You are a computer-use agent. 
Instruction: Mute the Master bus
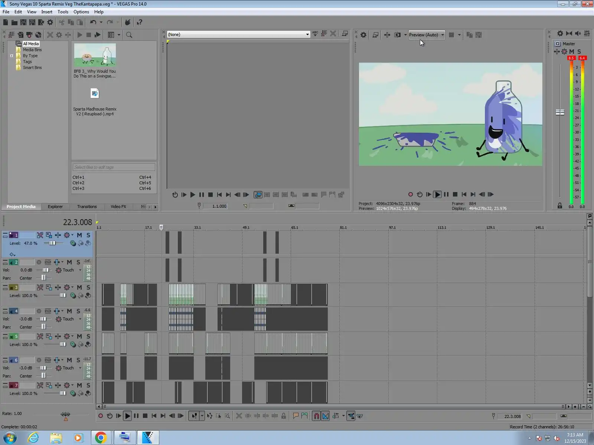[x=572, y=52]
